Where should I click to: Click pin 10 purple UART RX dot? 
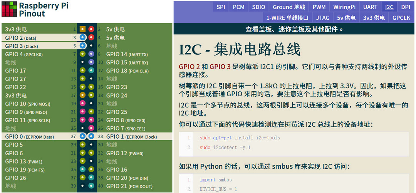[x=91, y=62]
